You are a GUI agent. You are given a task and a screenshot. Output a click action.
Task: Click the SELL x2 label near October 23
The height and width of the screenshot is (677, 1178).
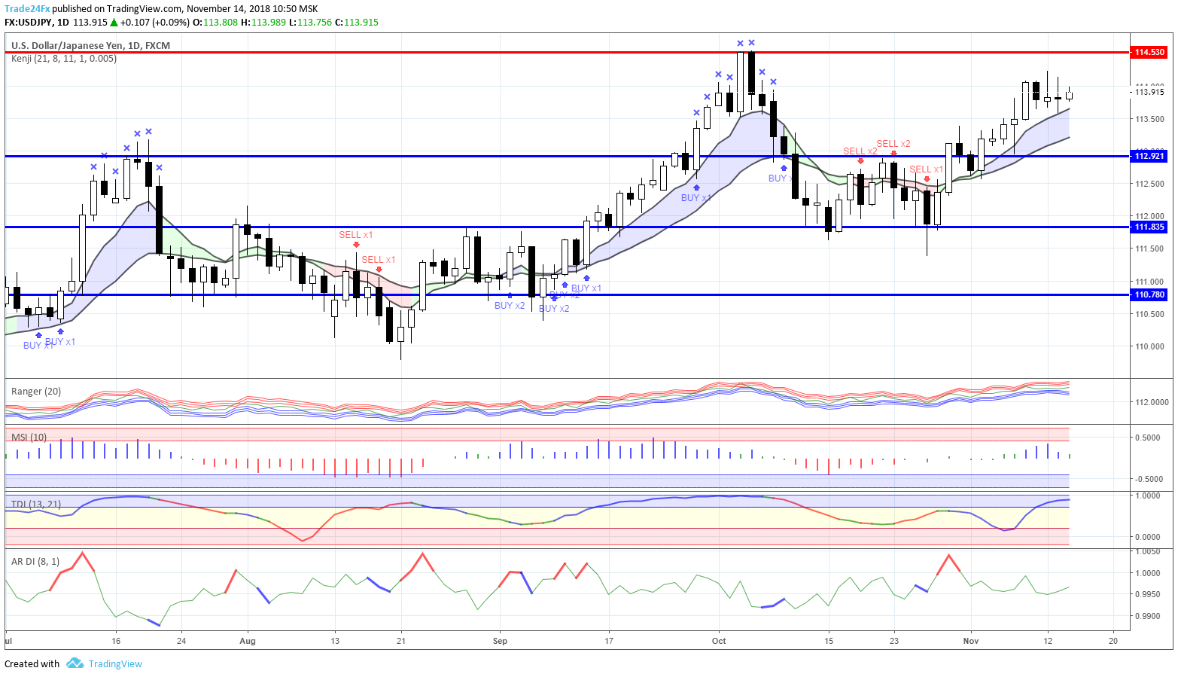pyautogui.click(x=893, y=144)
